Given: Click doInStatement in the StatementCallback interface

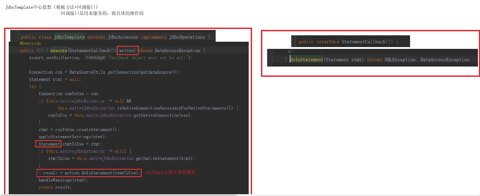Looking at the screenshot, I should pyautogui.click(x=307, y=60).
